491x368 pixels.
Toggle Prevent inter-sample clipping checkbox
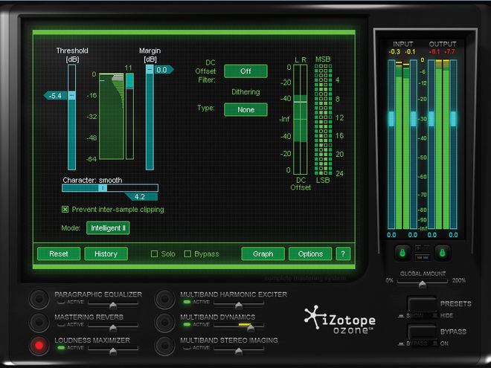(x=65, y=210)
